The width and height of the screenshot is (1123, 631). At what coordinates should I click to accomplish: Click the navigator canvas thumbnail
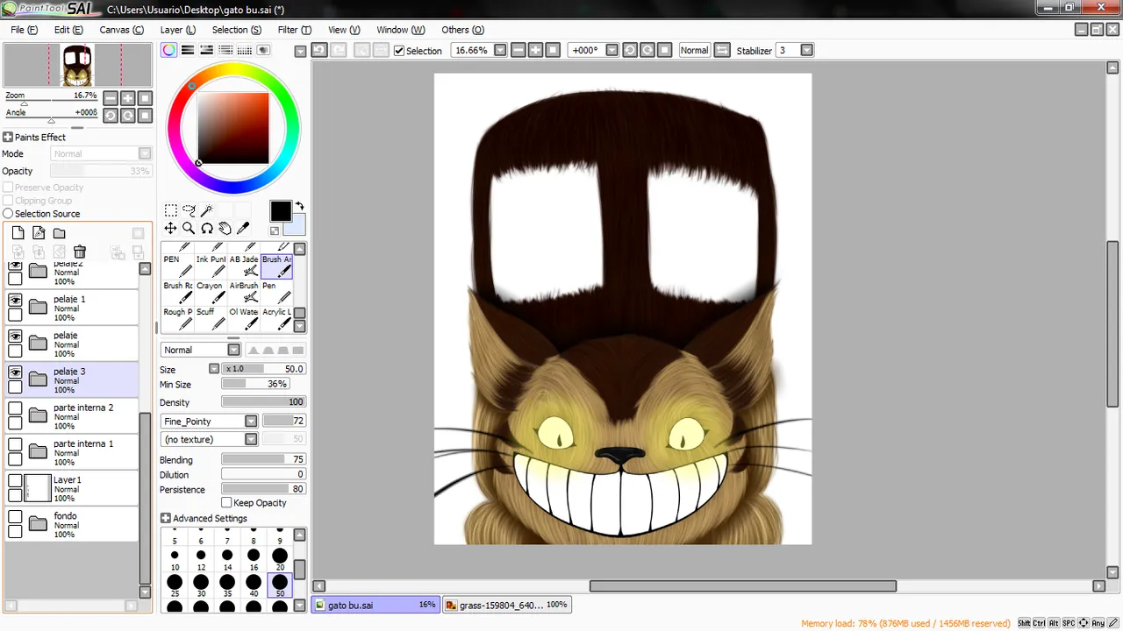pyautogui.click(x=77, y=66)
